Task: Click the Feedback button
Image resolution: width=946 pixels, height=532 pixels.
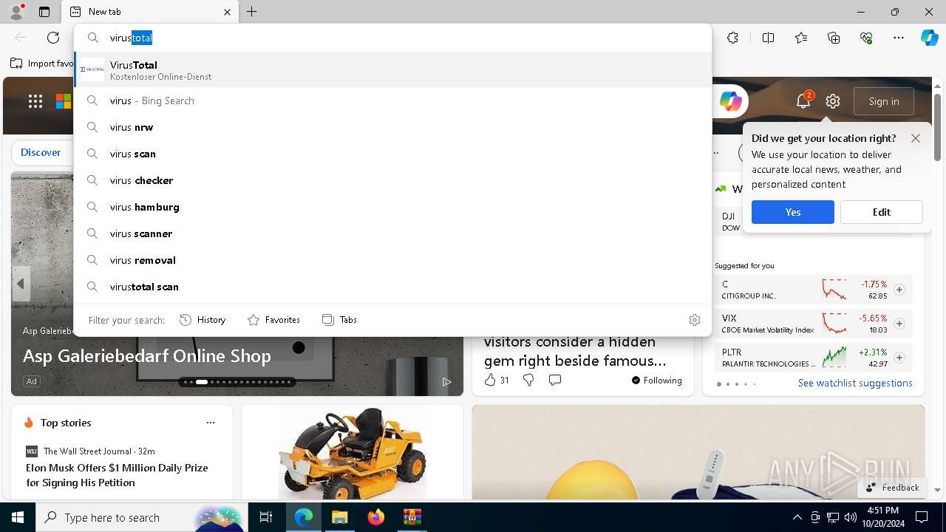Action: (893, 488)
